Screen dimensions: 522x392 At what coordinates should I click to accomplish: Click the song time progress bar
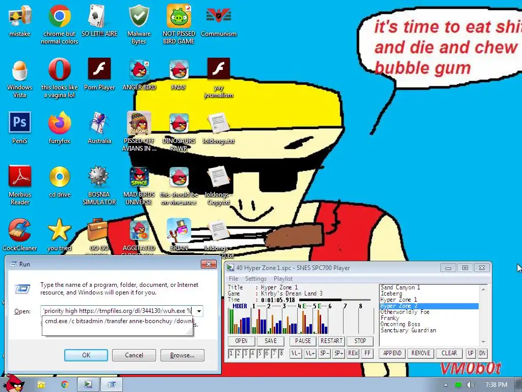click(334, 300)
